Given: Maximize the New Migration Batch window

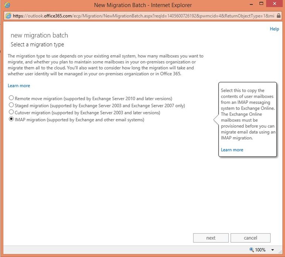Looking at the screenshot, I should [261, 4].
